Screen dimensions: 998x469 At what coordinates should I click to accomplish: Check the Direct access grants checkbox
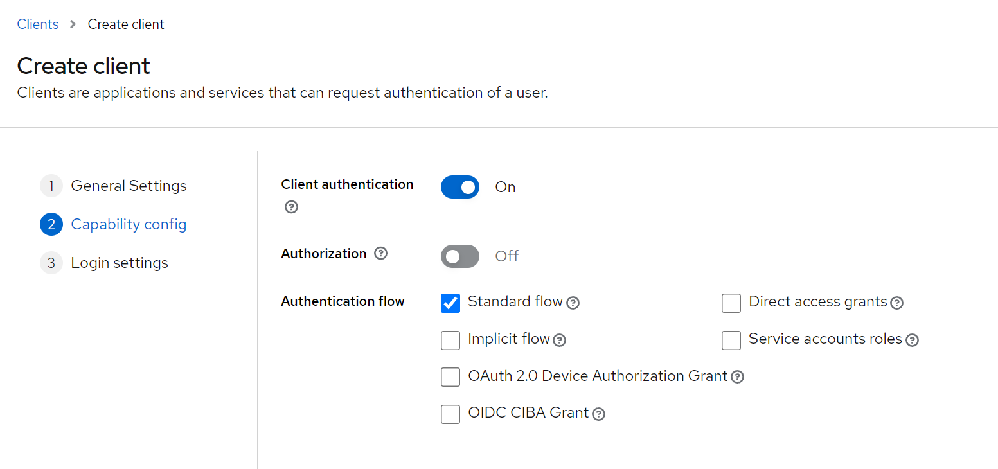[731, 303]
